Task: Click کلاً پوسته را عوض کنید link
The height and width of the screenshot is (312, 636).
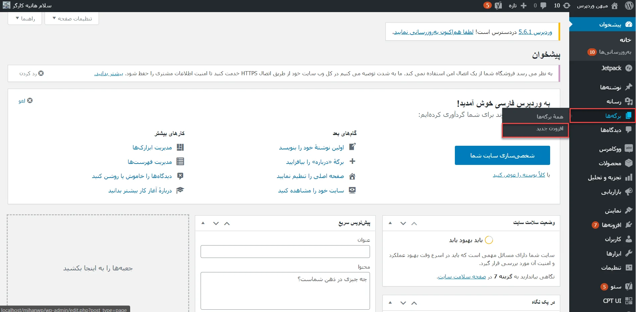Action: click(x=519, y=175)
